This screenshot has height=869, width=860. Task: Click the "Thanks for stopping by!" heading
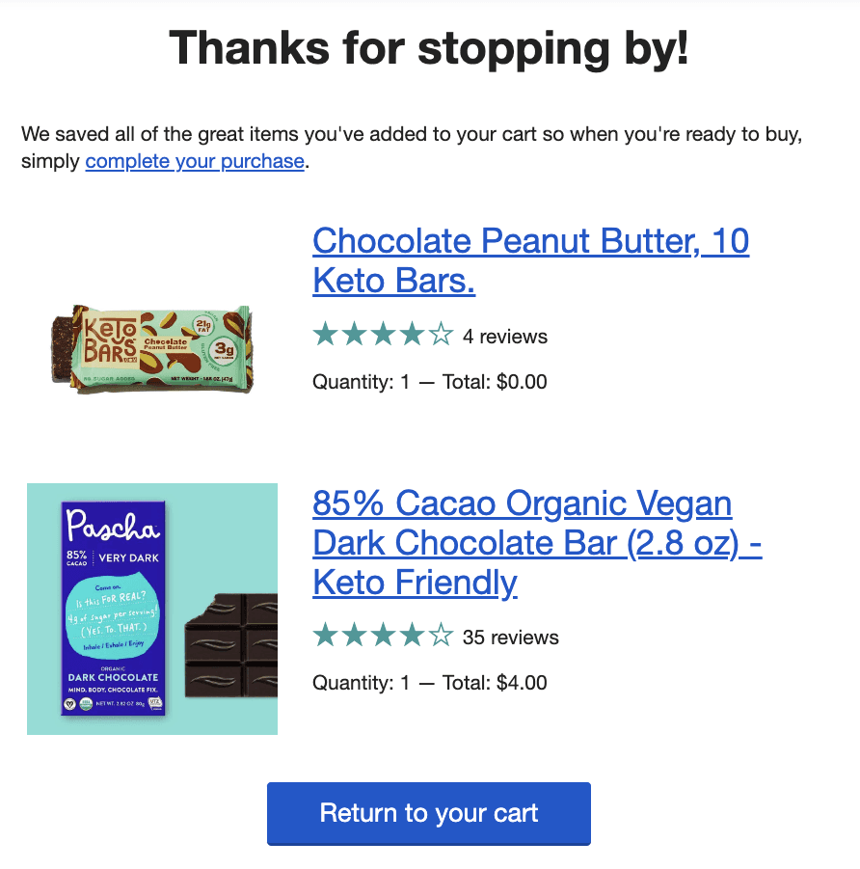[x=430, y=48]
